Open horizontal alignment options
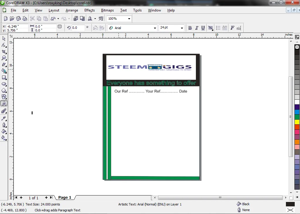300x214 pixels. (211, 28)
